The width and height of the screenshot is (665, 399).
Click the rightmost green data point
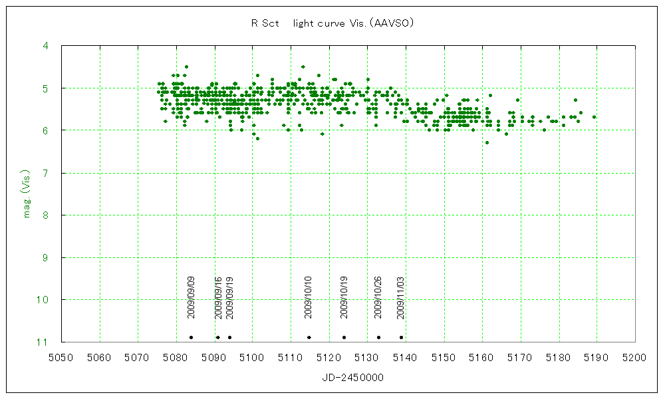tap(594, 117)
